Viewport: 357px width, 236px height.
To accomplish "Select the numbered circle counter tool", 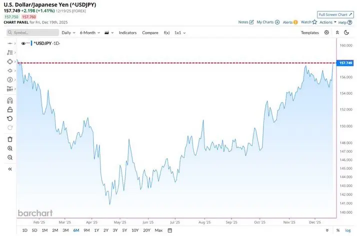I will [x=10, y=79].
